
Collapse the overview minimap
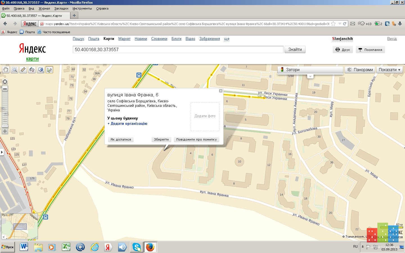pos(4,237)
